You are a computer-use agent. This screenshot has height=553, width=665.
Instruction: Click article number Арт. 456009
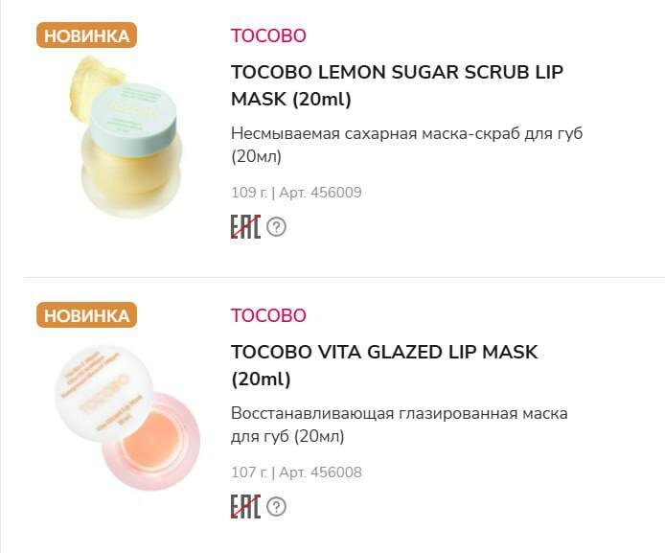(x=320, y=193)
